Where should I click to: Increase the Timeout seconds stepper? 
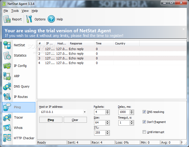(x=132, y=122)
